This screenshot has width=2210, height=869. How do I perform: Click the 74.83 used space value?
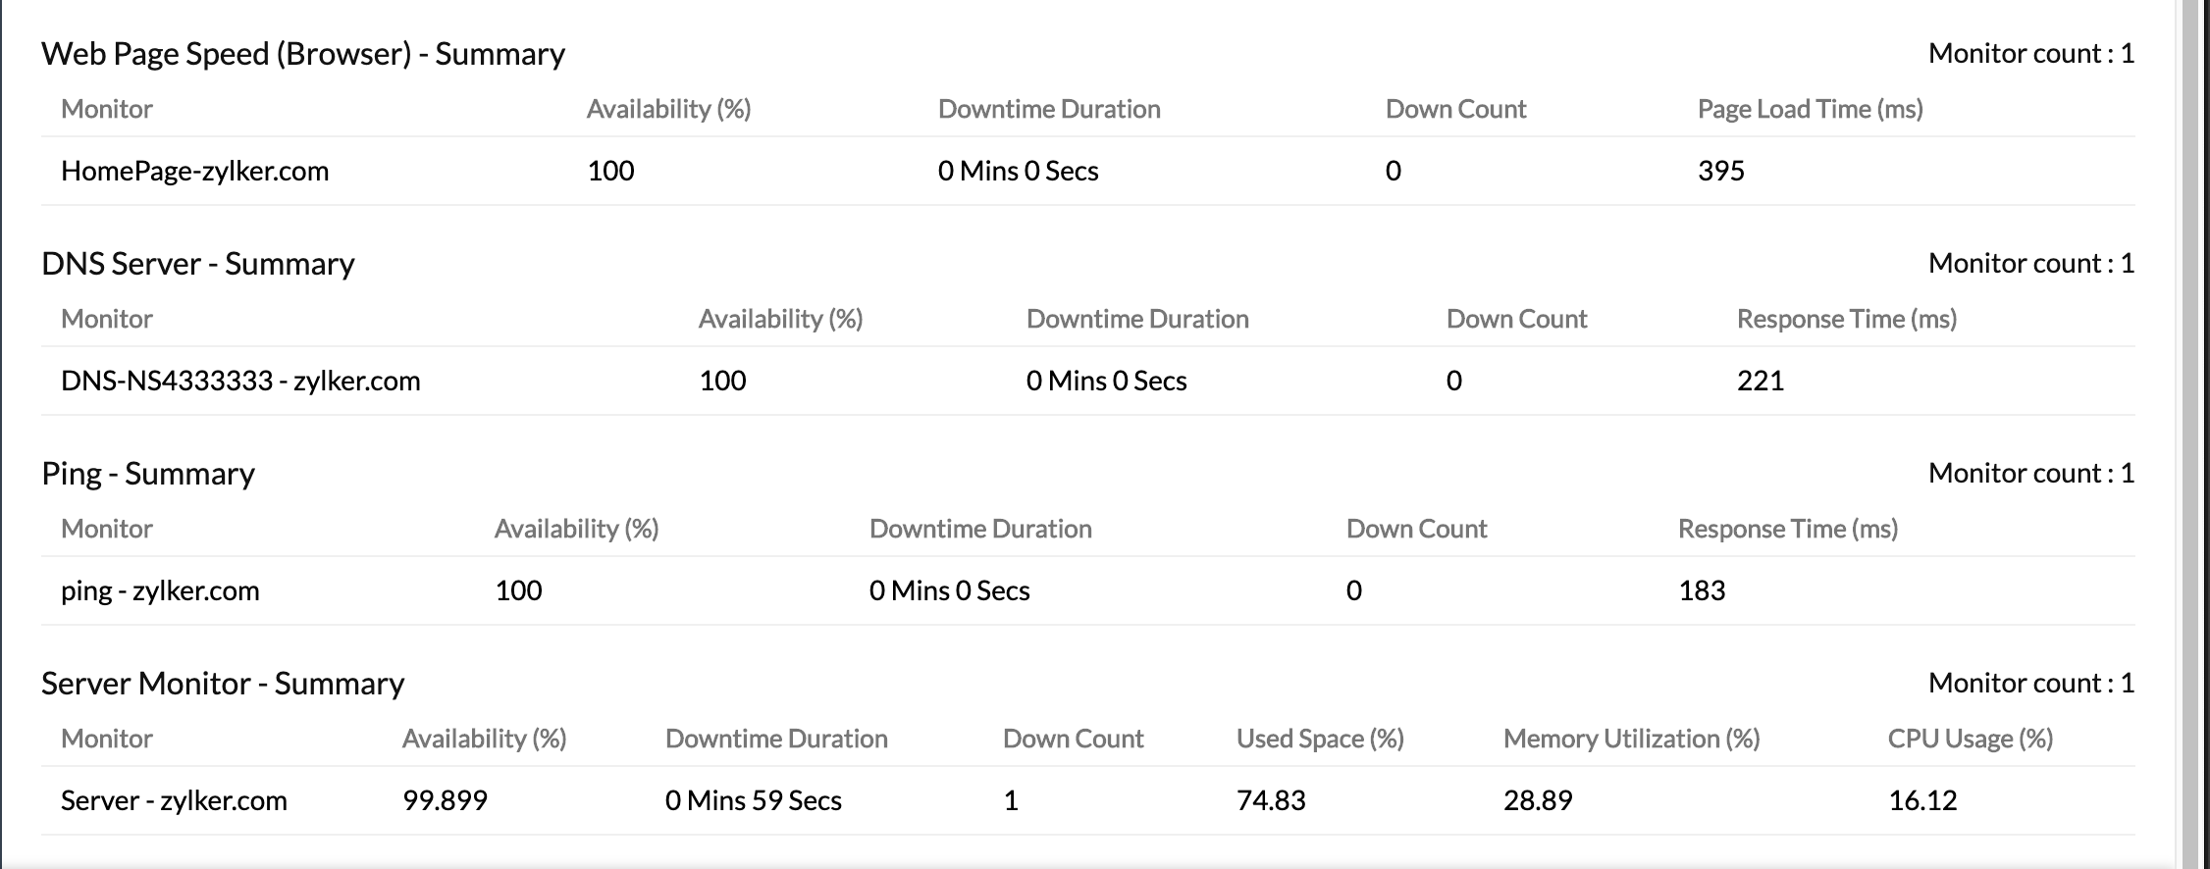(1271, 800)
